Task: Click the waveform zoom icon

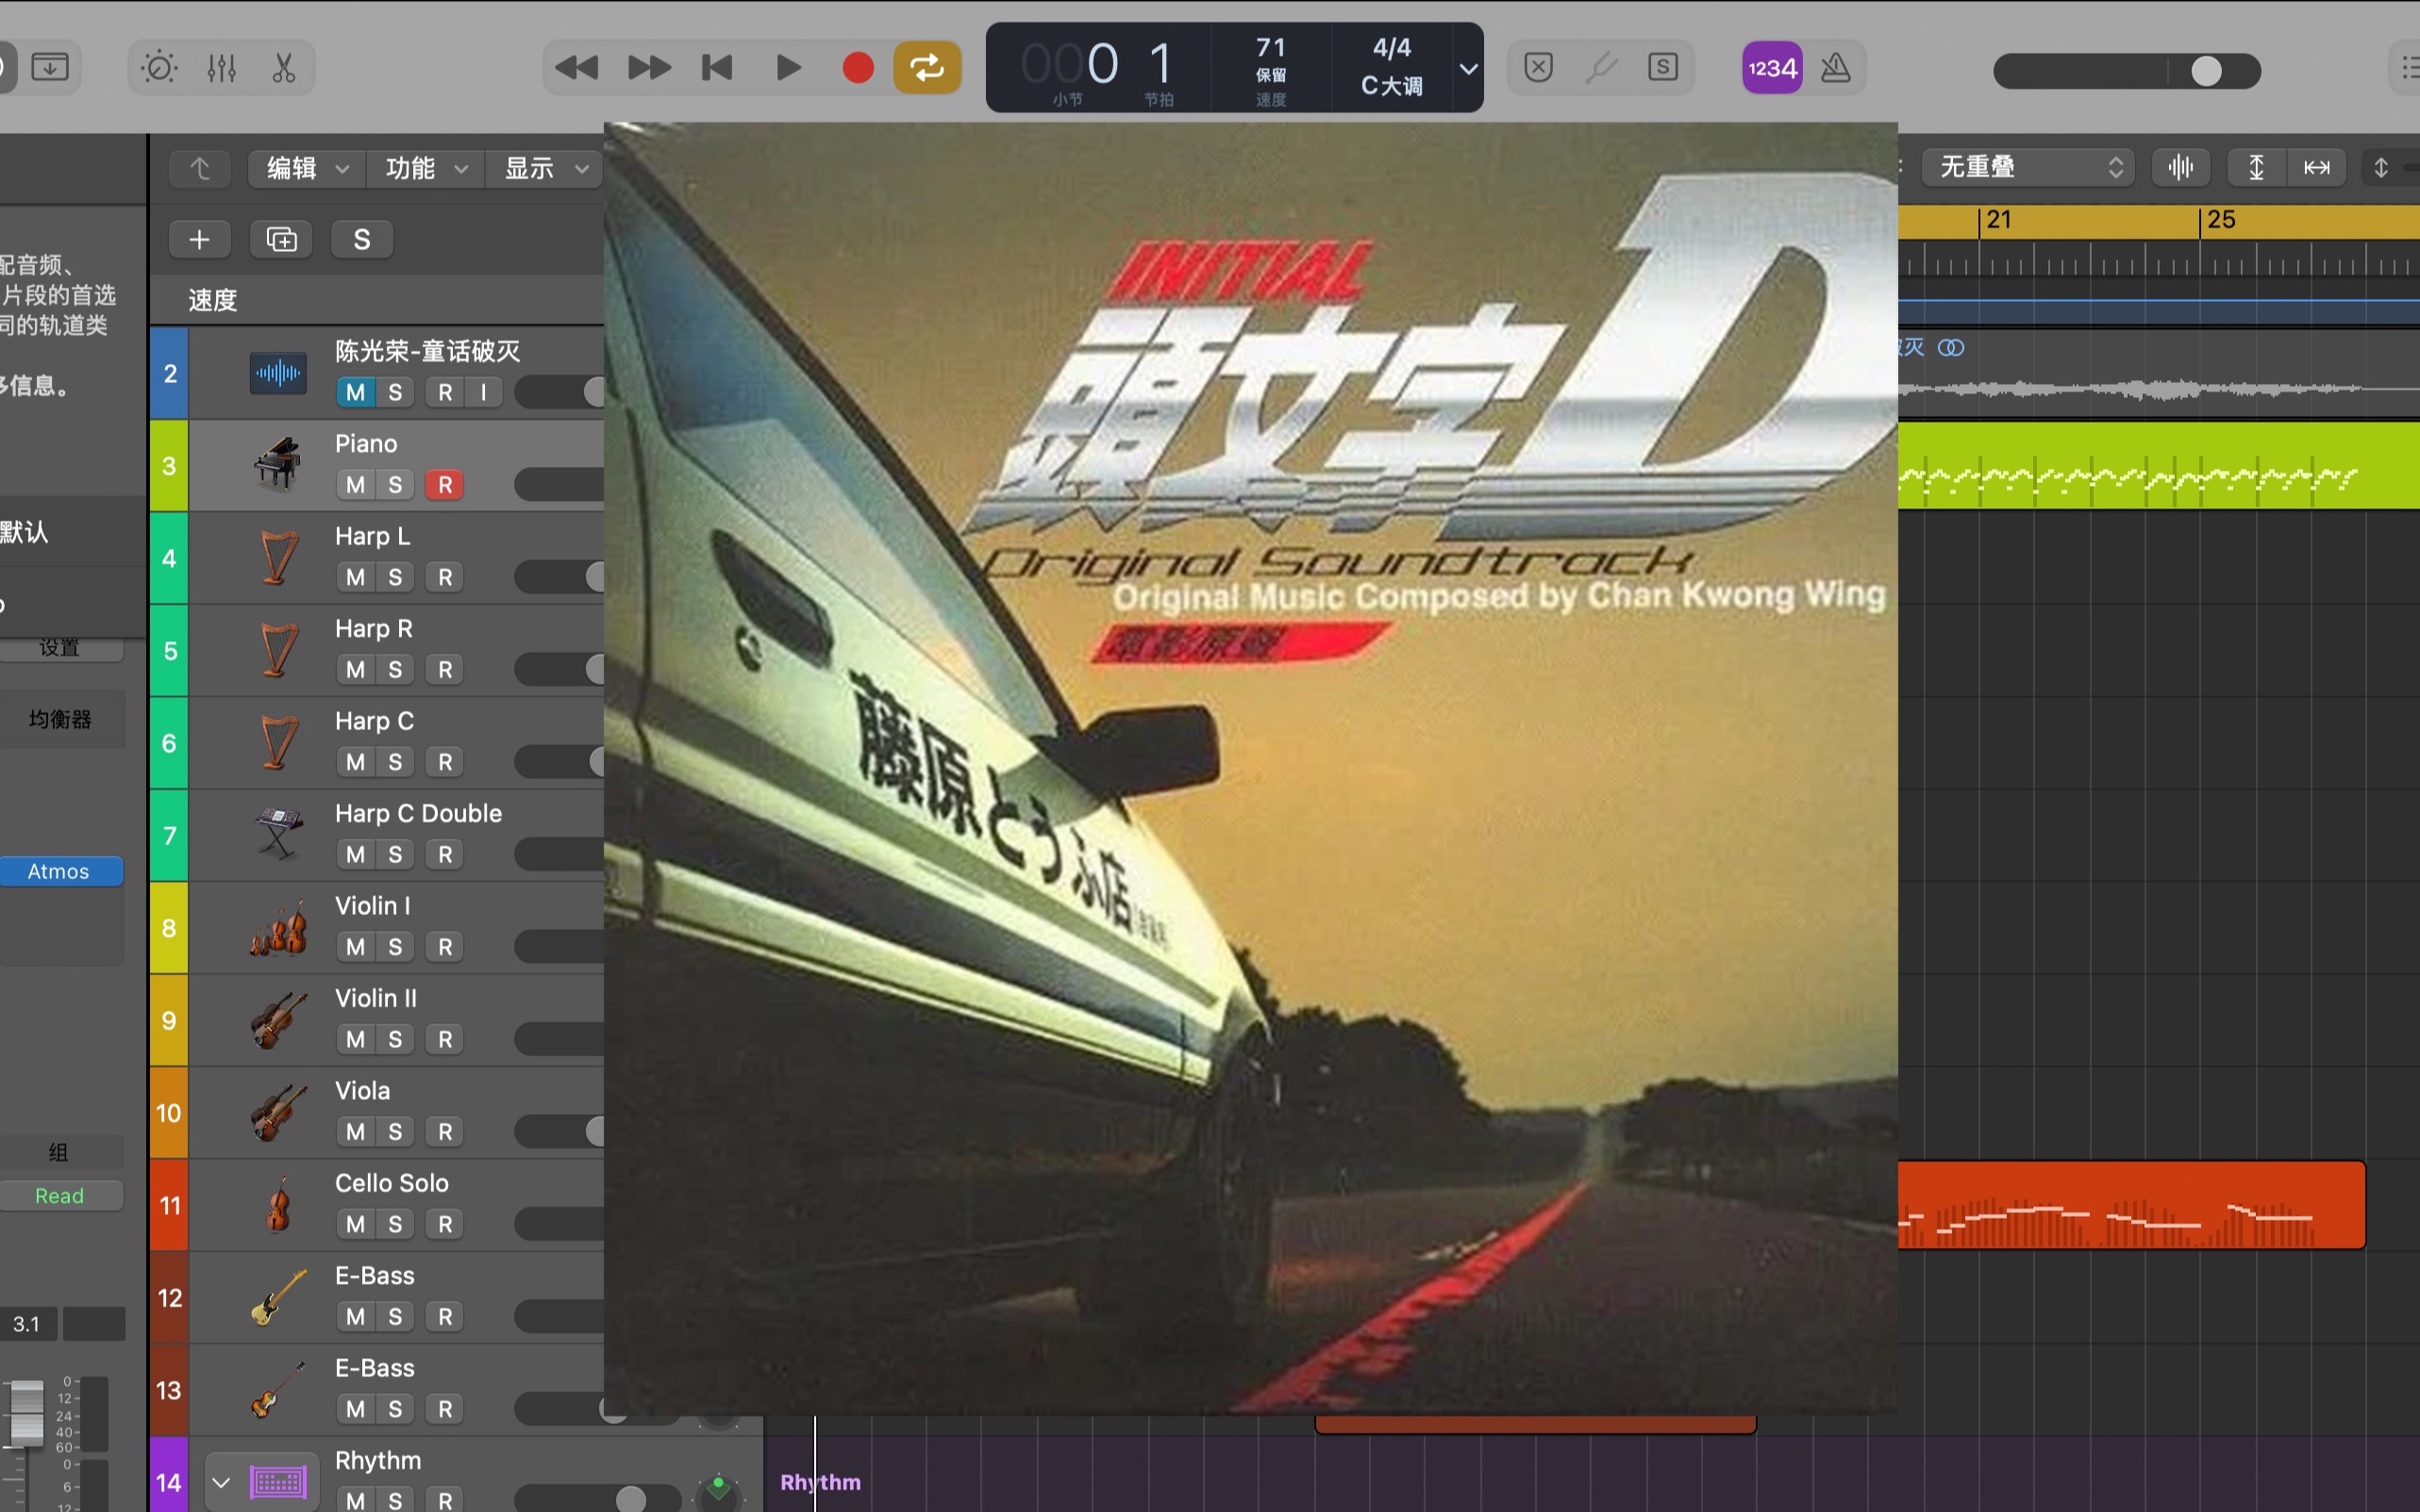Action: [2180, 167]
